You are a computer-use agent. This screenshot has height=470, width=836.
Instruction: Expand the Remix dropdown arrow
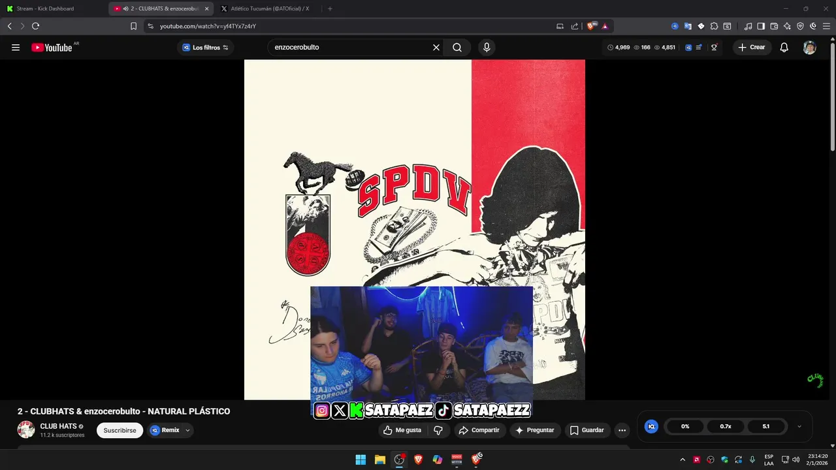188,430
